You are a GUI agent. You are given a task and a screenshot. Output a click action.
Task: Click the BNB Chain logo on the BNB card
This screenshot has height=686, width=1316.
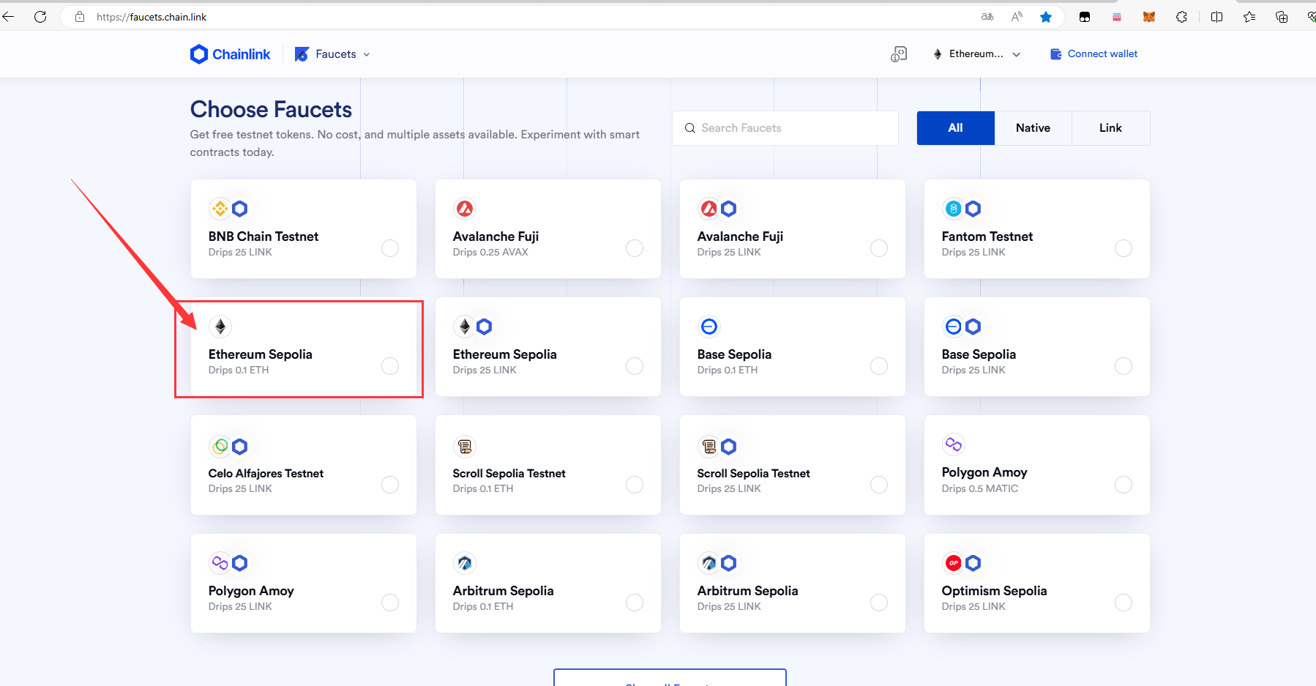click(220, 209)
